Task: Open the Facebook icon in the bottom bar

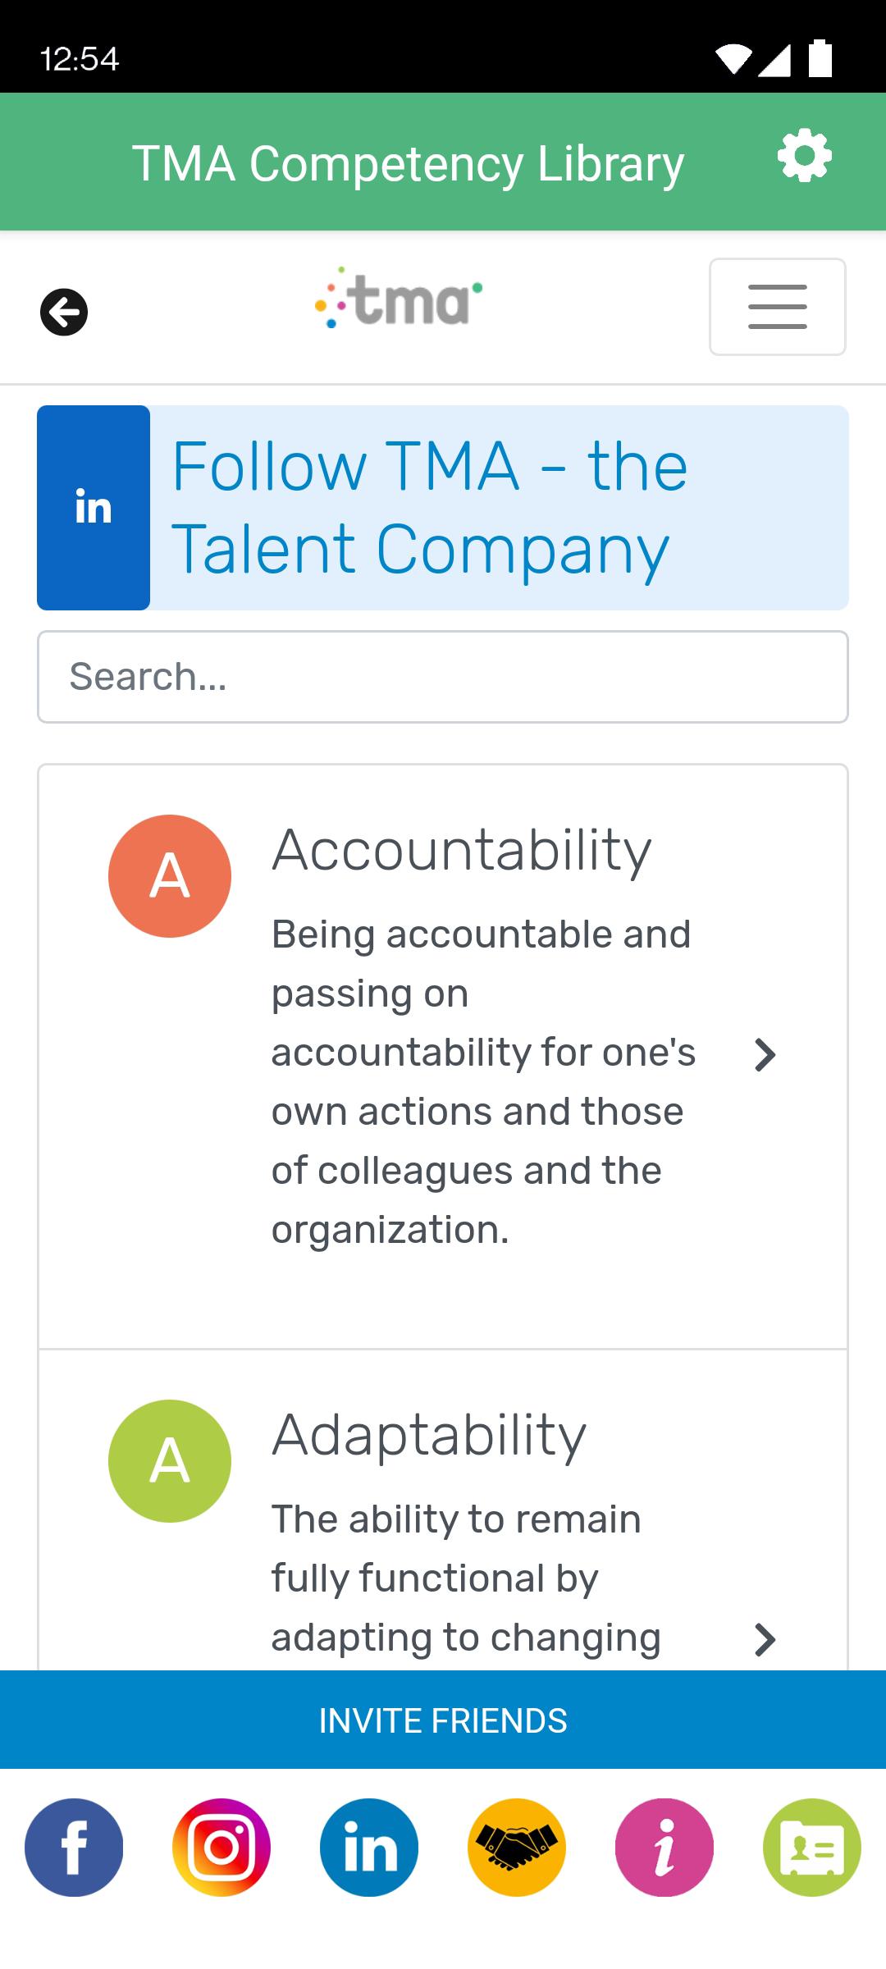Action: click(x=74, y=1848)
